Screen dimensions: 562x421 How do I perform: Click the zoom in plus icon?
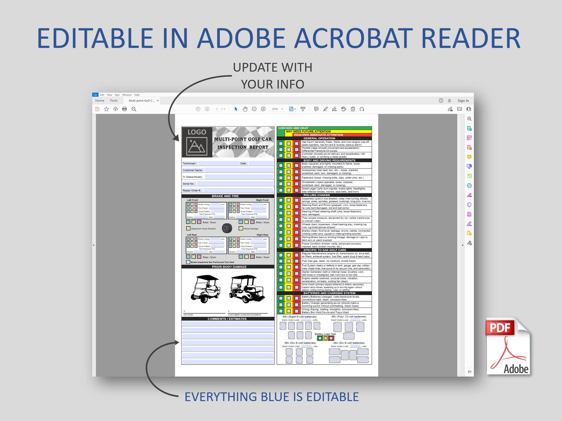pyautogui.click(x=263, y=109)
